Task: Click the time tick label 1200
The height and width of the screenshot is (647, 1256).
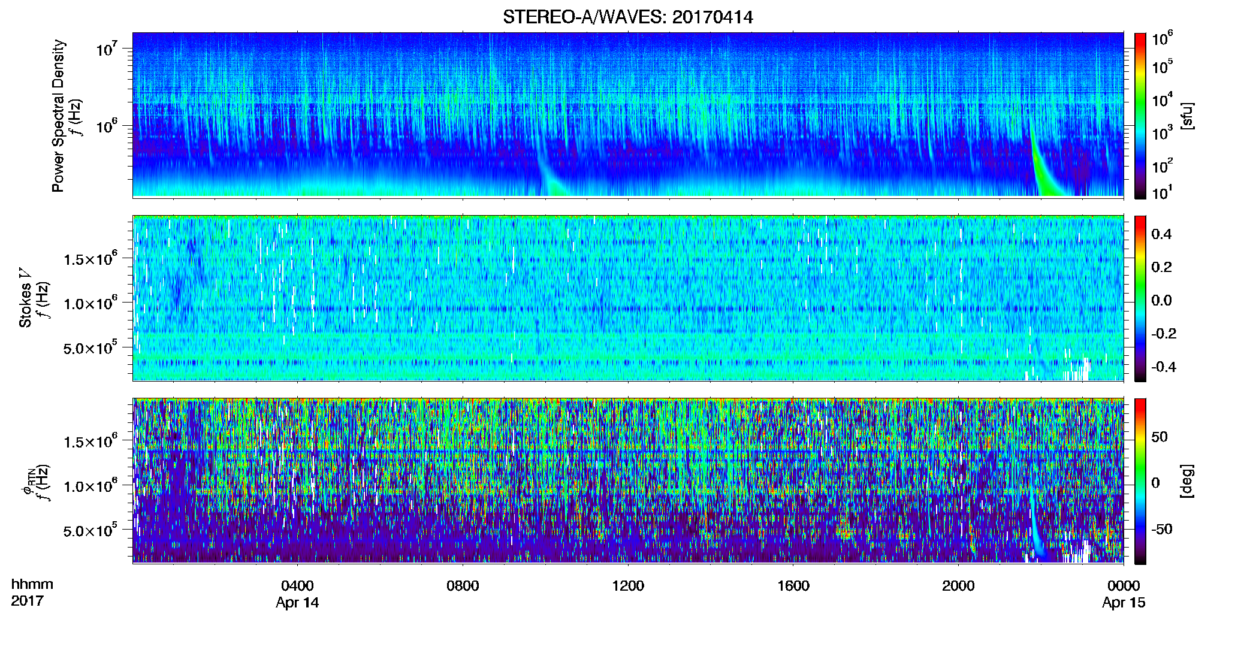Action: coord(628,586)
